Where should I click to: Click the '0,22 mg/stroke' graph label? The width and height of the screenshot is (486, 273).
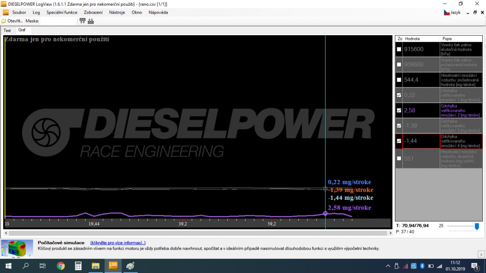pos(350,182)
